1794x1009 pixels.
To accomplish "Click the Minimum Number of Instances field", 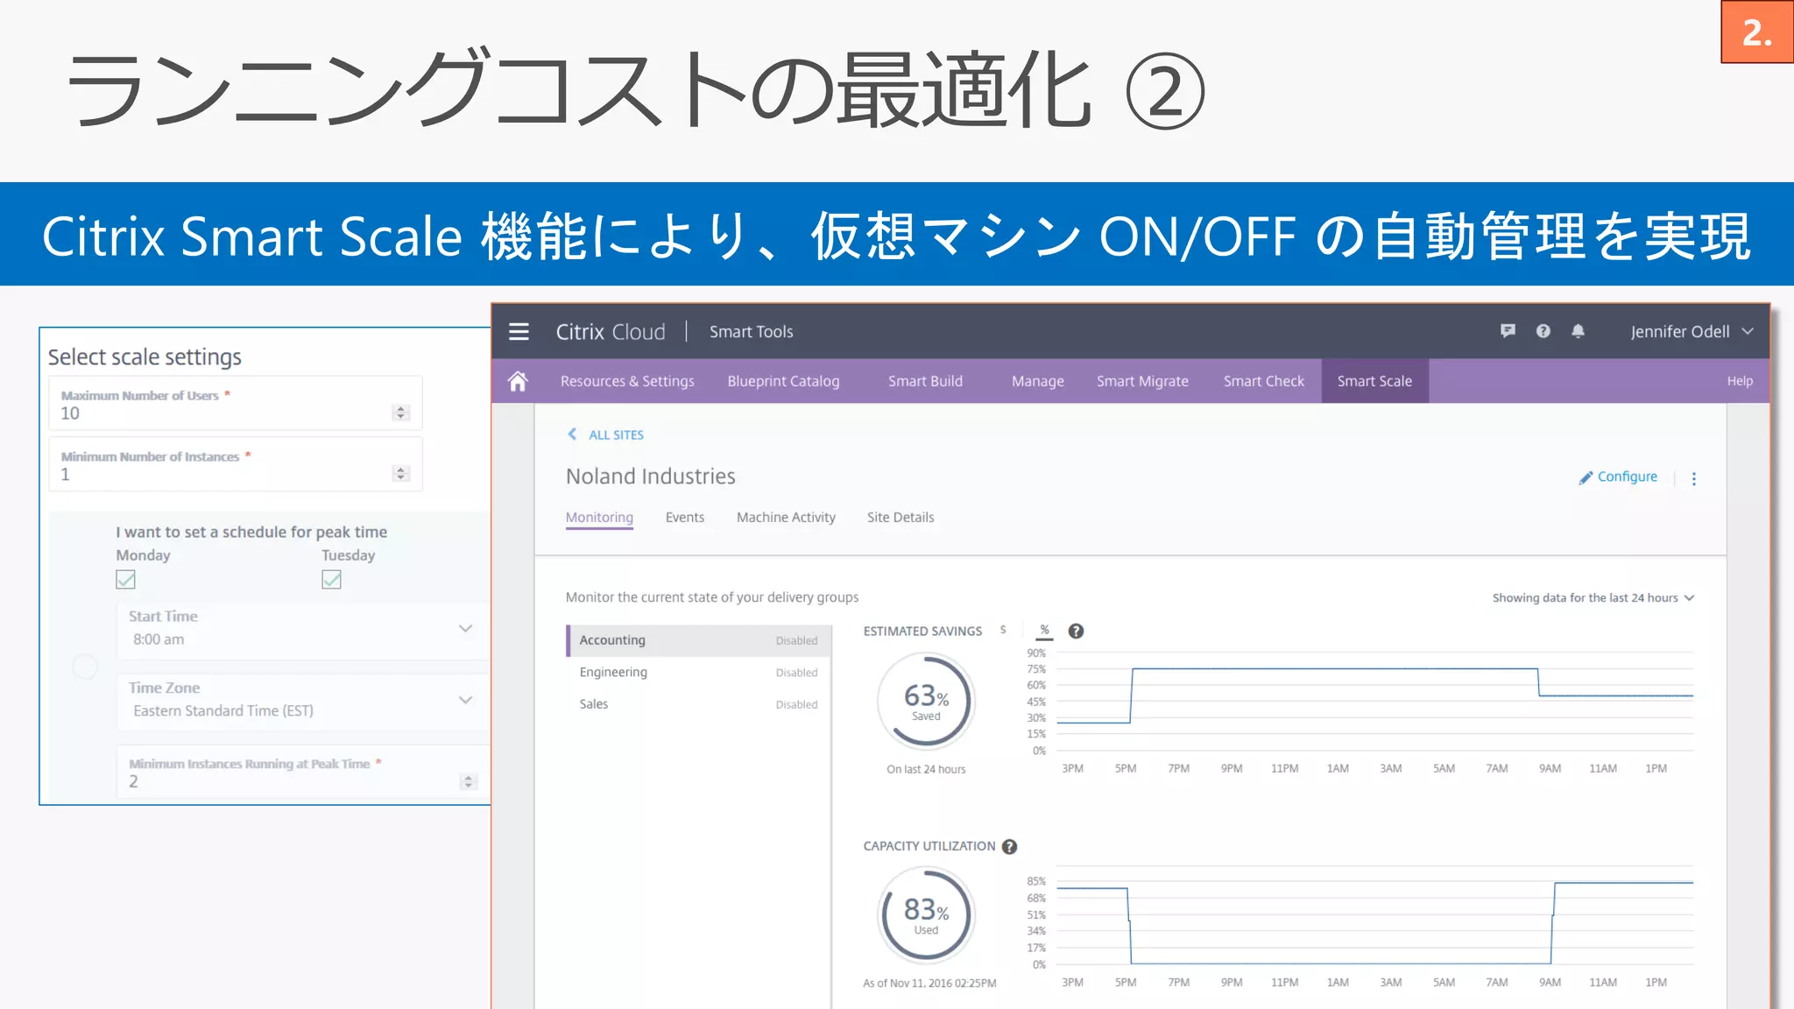I will click(x=236, y=464).
